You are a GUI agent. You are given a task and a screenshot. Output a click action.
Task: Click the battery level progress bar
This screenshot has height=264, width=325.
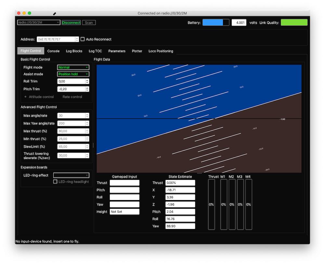point(216,22)
